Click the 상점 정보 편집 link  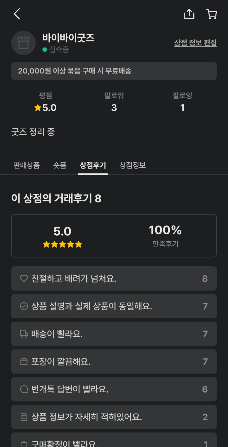[x=195, y=43]
